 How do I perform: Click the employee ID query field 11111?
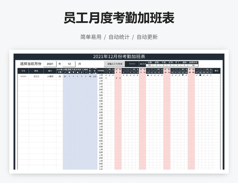132,64
